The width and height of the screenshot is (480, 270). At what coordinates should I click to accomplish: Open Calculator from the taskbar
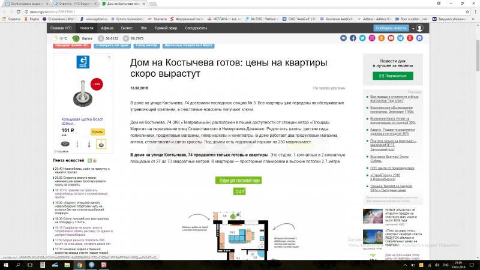(x=43, y=265)
